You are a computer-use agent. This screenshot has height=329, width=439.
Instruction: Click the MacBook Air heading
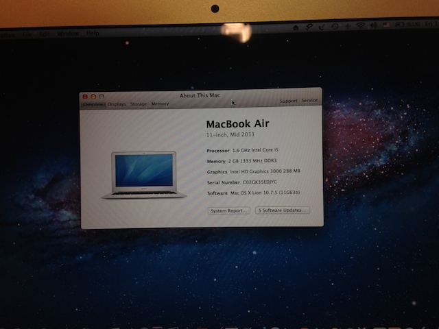(x=238, y=123)
